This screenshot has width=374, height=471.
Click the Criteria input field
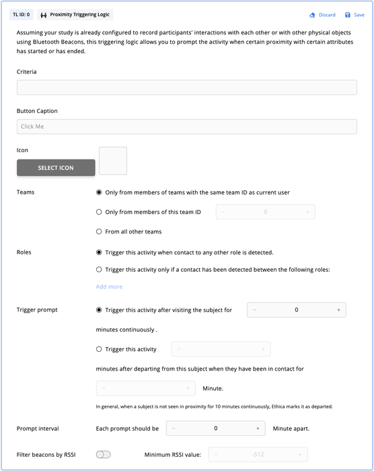pyautogui.click(x=187, y=87)
